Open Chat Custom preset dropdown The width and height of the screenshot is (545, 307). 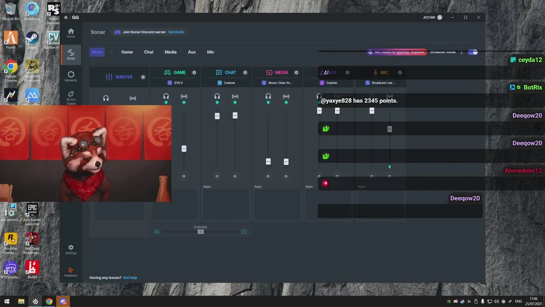(x=227, y=83)
